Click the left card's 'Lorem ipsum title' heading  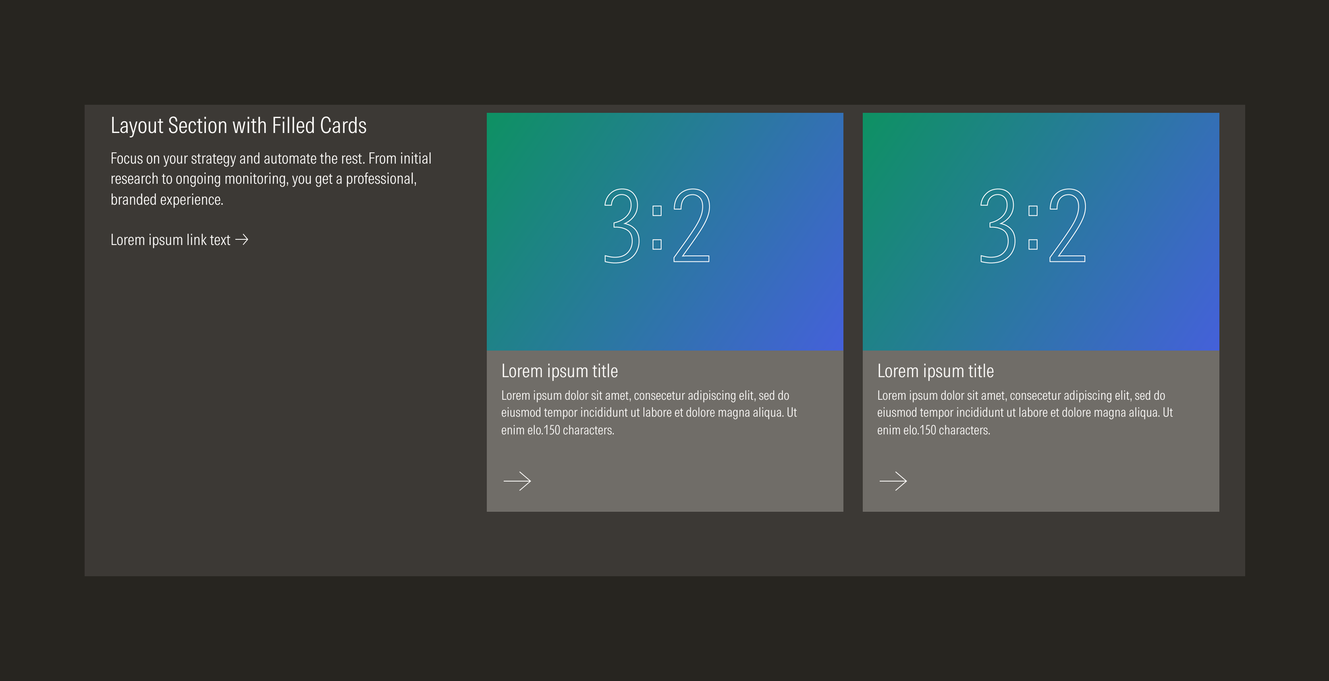point(559,371)
